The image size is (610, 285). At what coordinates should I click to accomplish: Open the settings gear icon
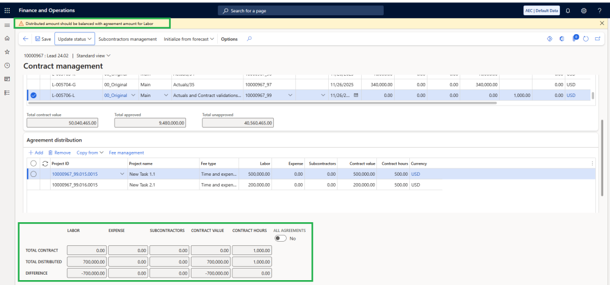pos(584,10)
